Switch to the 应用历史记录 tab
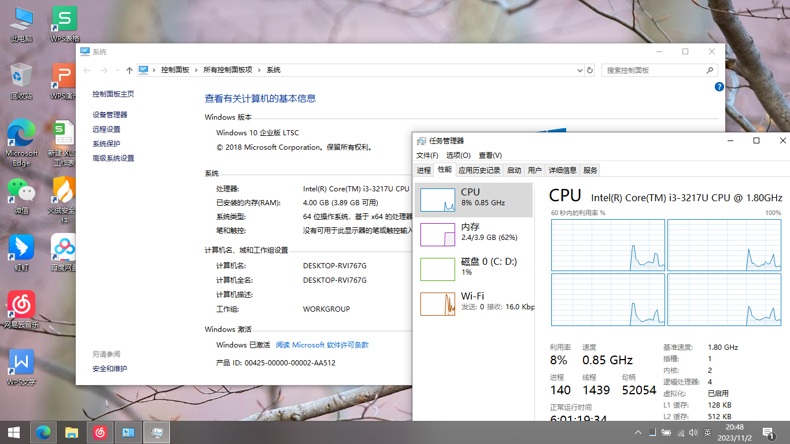 click(x=479, y=170)
